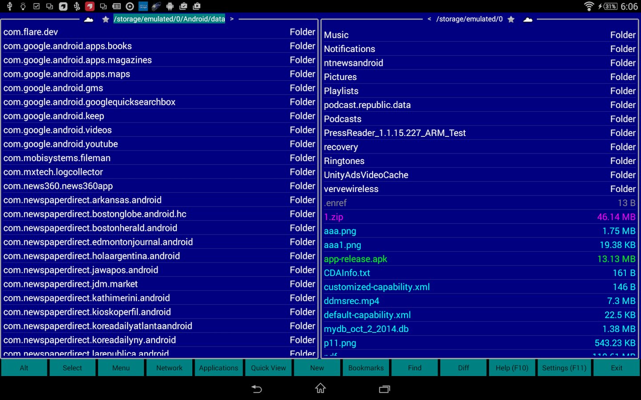Click the left panel bookmark star
The image size is (641, 400).
(105, 19)
